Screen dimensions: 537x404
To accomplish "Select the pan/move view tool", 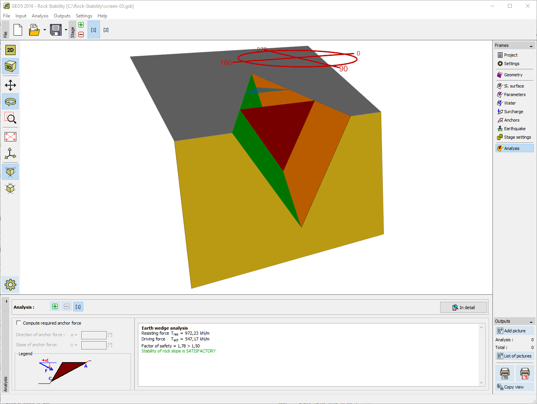I will [10, 85].
